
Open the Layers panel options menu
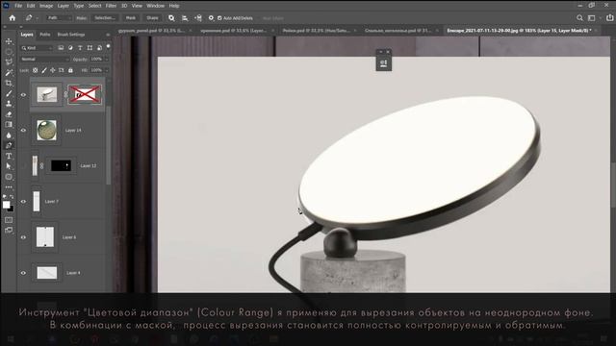(x=108, y=35)
